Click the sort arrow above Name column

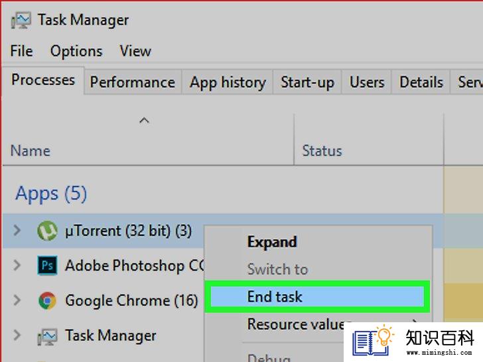[x=144, y=121]
